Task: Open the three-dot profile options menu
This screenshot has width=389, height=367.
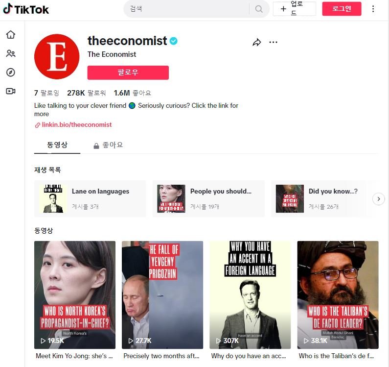Action: click(x=273, y=42)
